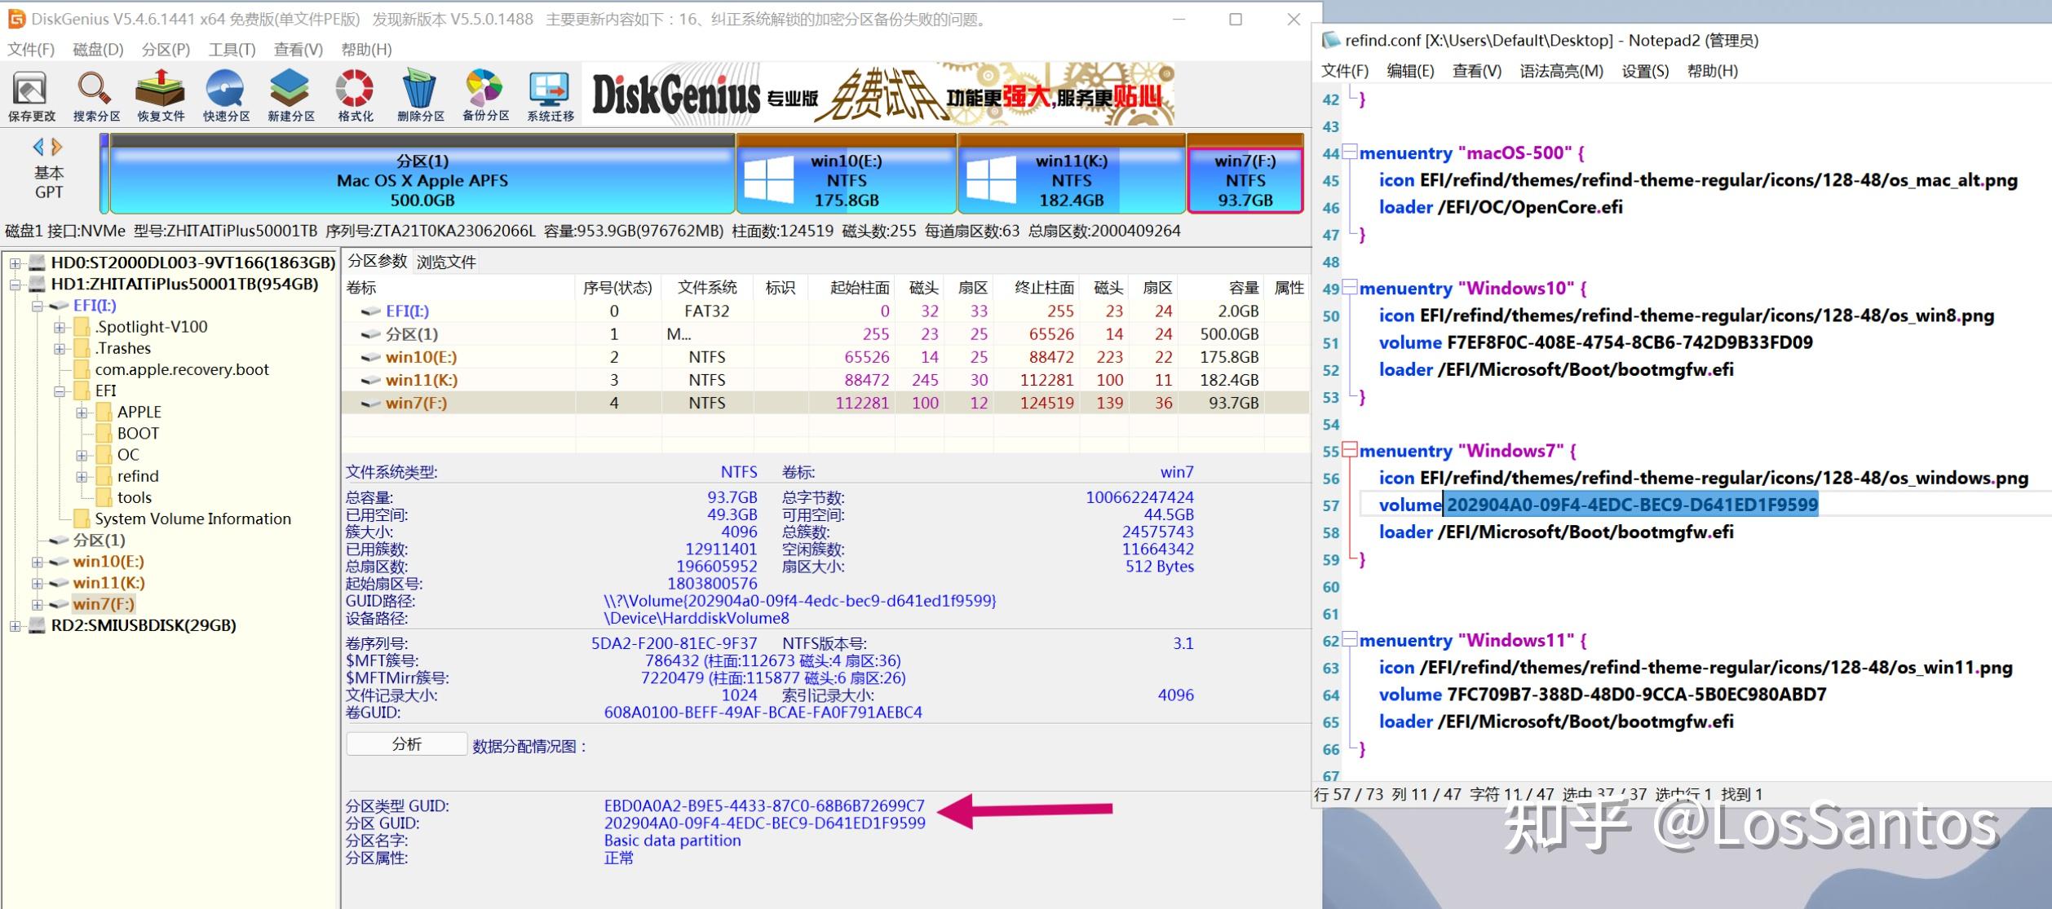The width and height of the screenshot is (2052, 909).
Task: Open the Search Partition (搜索分区) tool
Action: click(x=96, y=96)
